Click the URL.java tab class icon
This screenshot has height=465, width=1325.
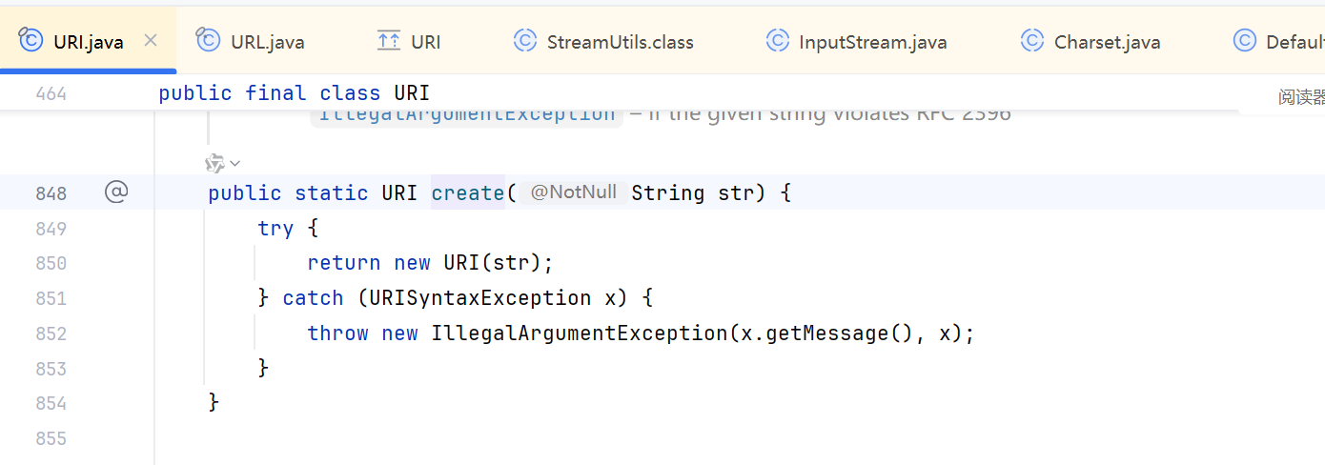(x=208, y=40)
